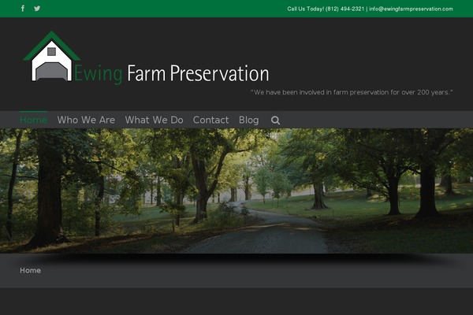Image resolution: width=473 pixels, height=315 pixels.
Task: Open the Twitter profile icon
Action: [x=37, y=9]
